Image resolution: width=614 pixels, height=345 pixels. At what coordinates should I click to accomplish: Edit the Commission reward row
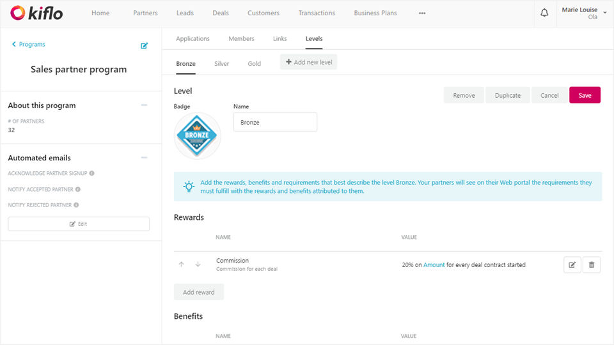click(572, 264)
